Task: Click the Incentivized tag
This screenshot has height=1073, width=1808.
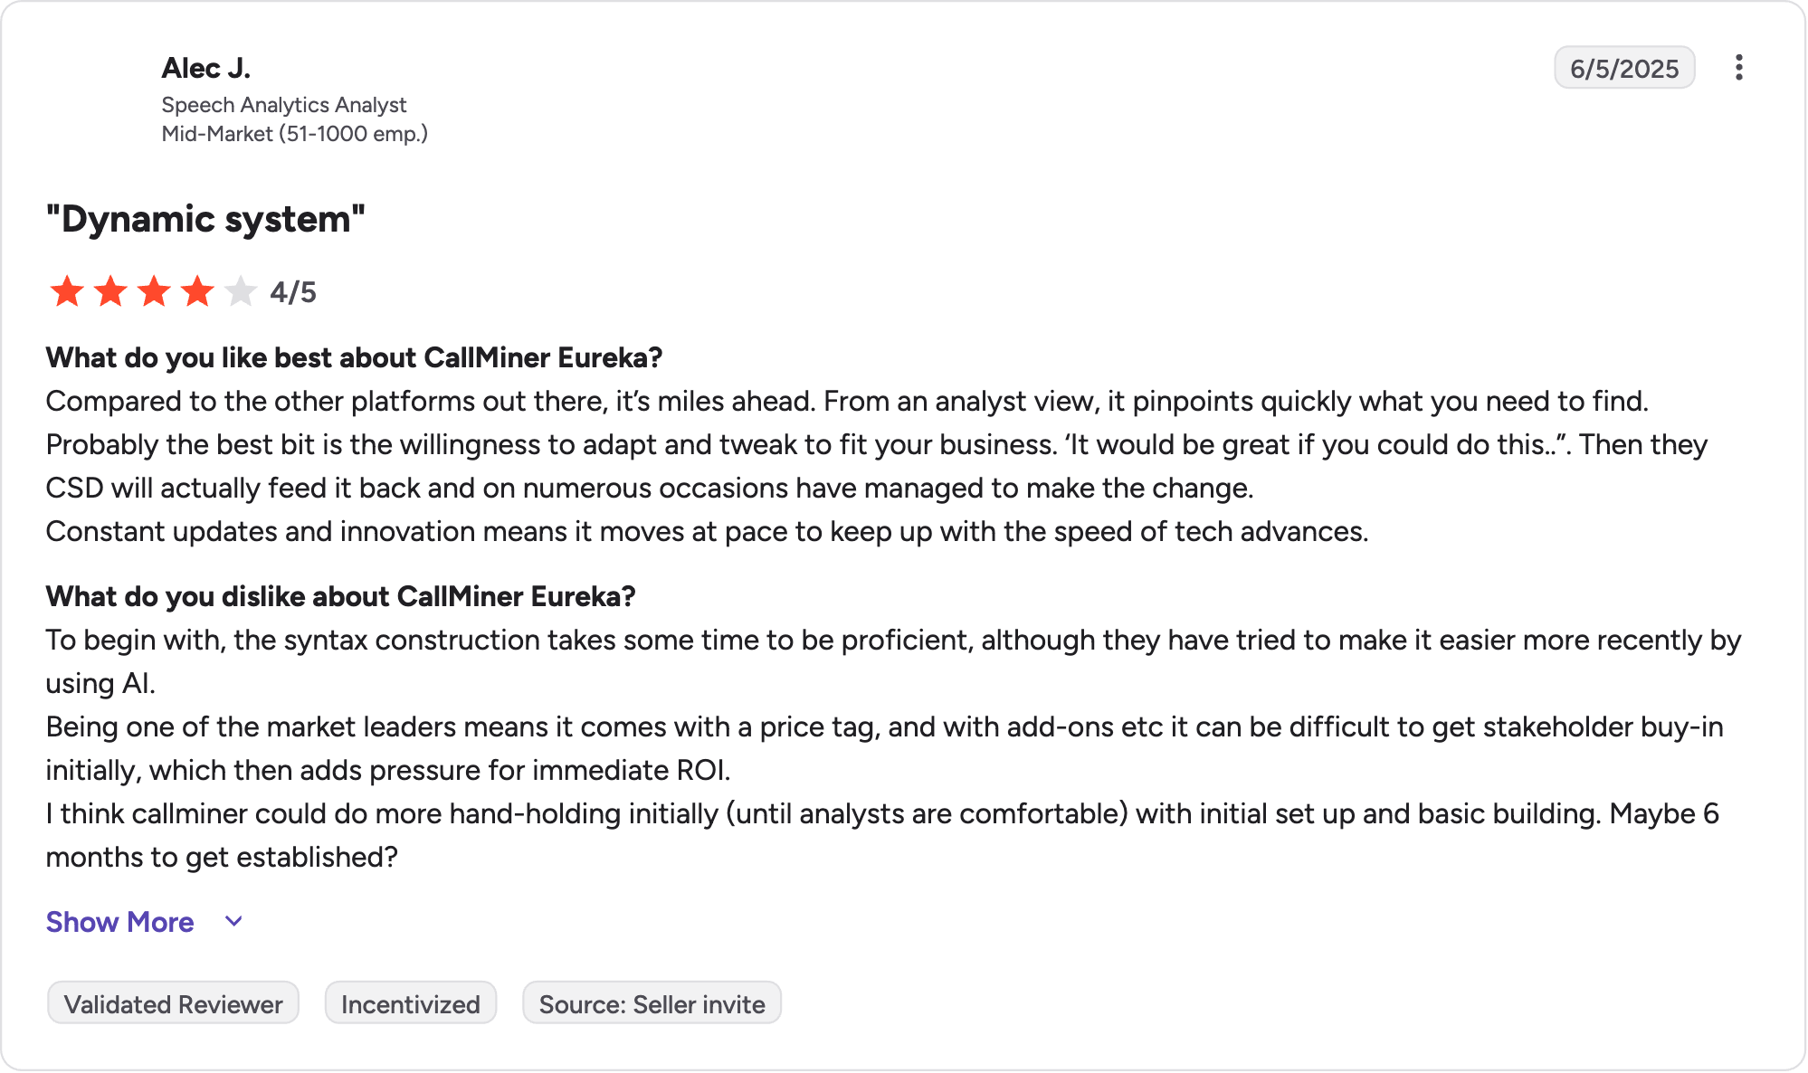Action: tap(411, 1003)
